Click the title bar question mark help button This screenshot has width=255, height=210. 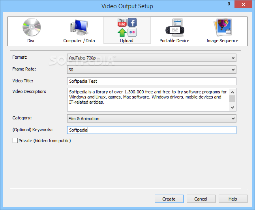click(229, 4)
